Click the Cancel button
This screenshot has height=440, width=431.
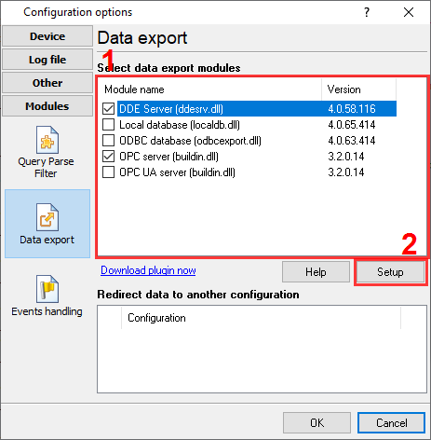tap(391, 422)
